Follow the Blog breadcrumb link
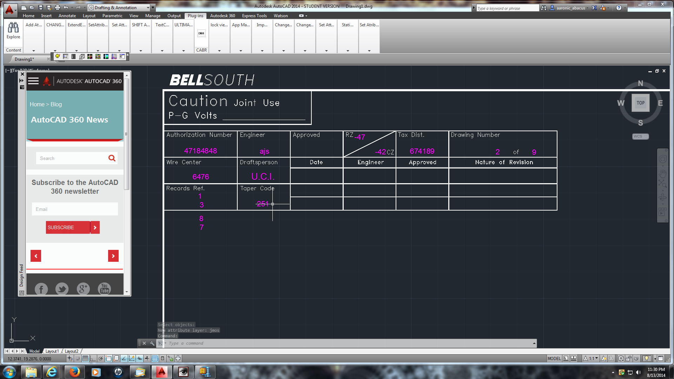 click(x=56, y=104)
